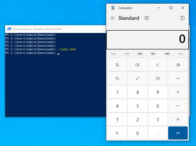Click number key 9

coord(158,92)
